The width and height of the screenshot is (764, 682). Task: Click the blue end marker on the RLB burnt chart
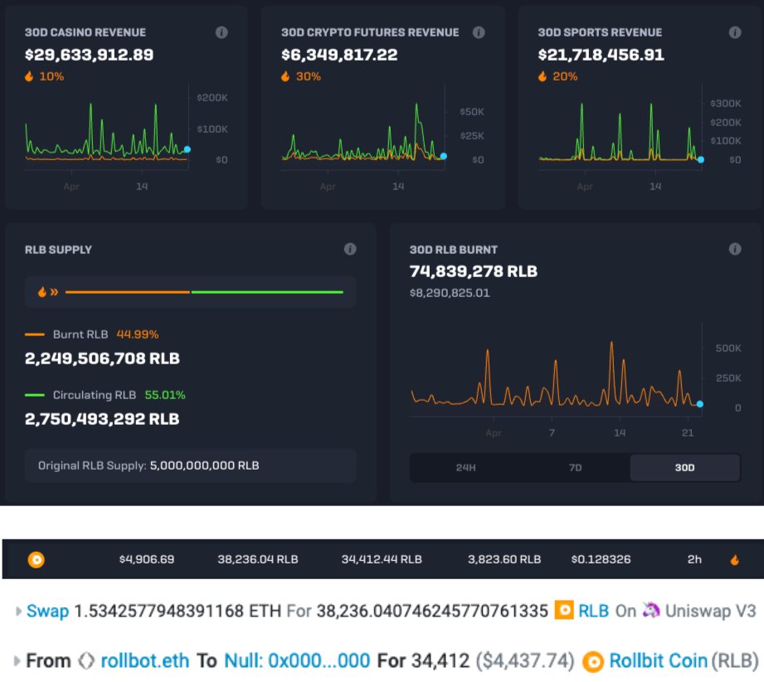699,404
